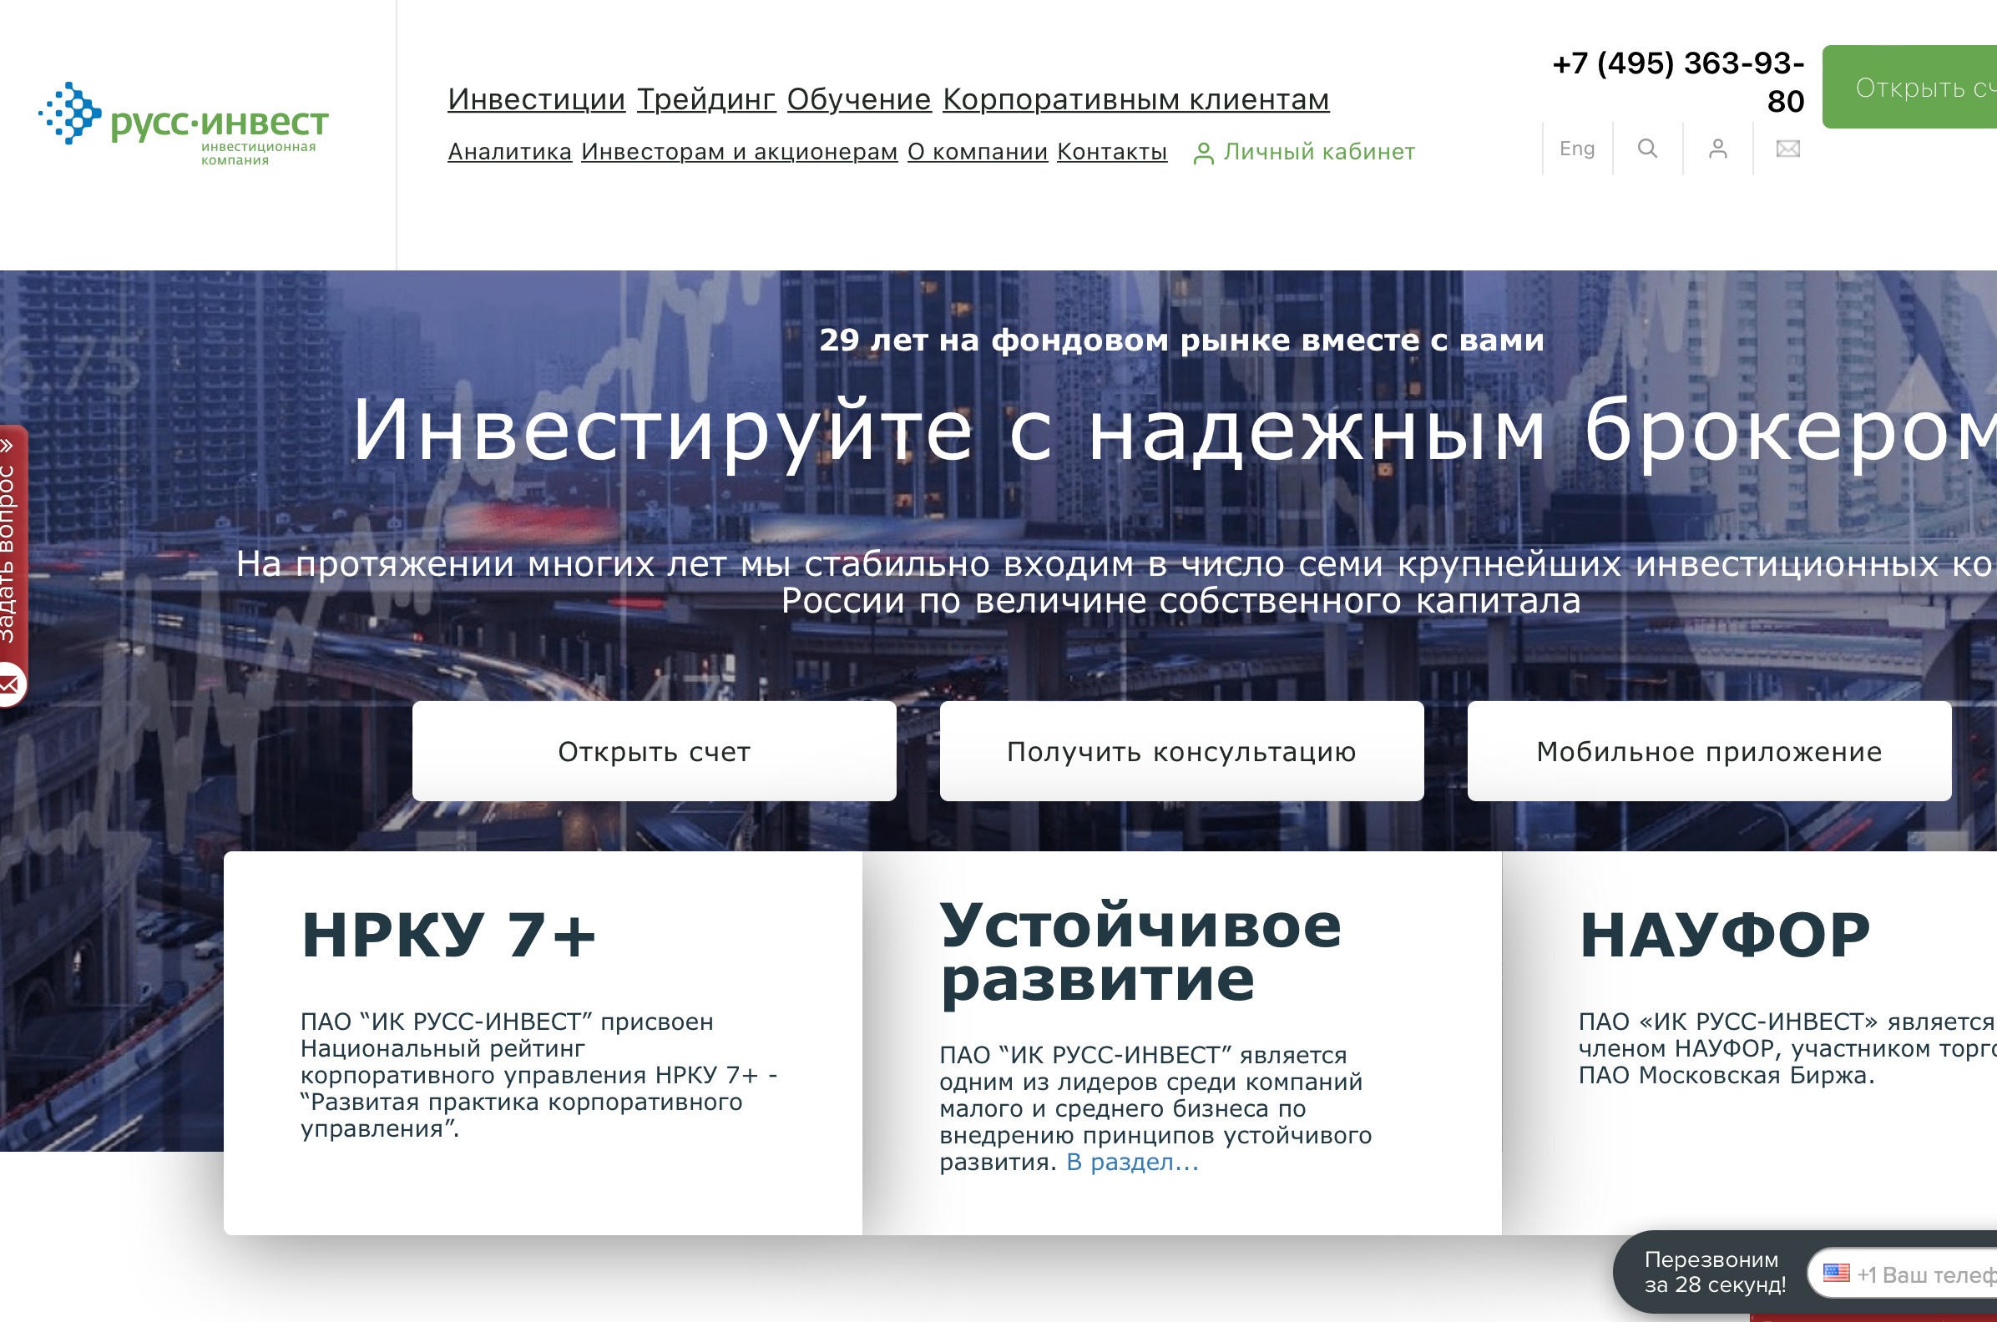Viewport: 1997px width, 1322px height.
Task: Switch language to Eng
Action: point(1577,149)
